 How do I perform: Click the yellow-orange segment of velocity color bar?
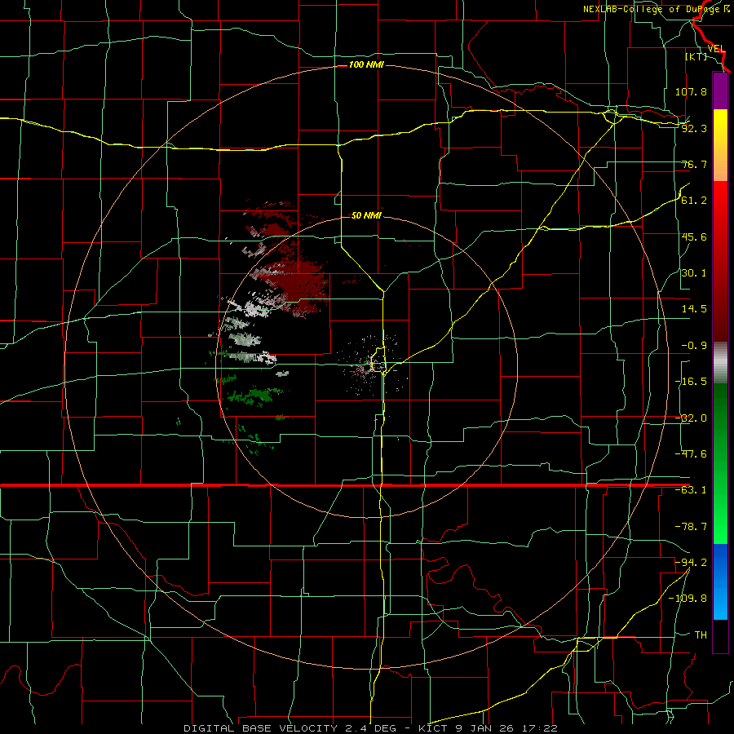click(x=720, y=145)
